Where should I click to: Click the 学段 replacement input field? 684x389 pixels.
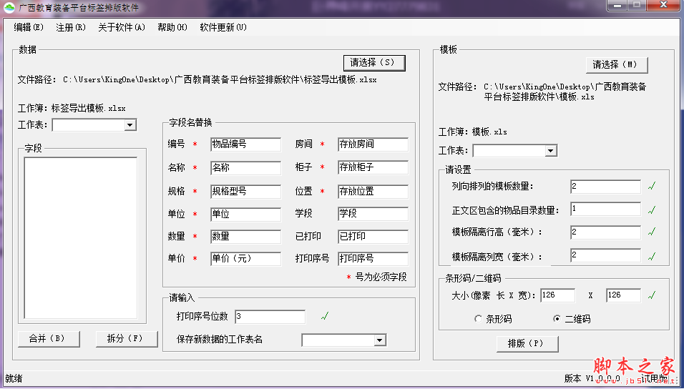(373, 214)
